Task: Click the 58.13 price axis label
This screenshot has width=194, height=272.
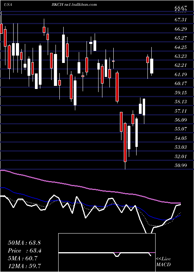Action: (x=180, y=102)
